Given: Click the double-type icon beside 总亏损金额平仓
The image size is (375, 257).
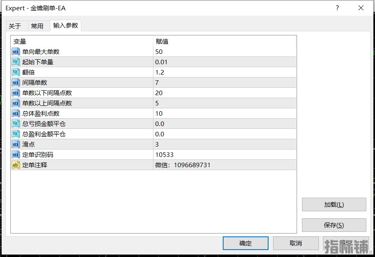Looking at the screenshot, I should click(16, 124).
